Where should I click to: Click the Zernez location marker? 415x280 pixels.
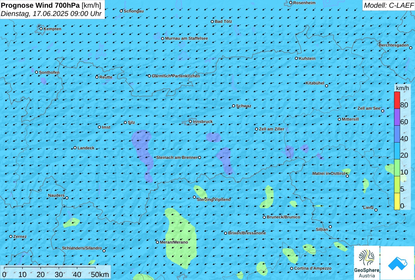point(11,236)
